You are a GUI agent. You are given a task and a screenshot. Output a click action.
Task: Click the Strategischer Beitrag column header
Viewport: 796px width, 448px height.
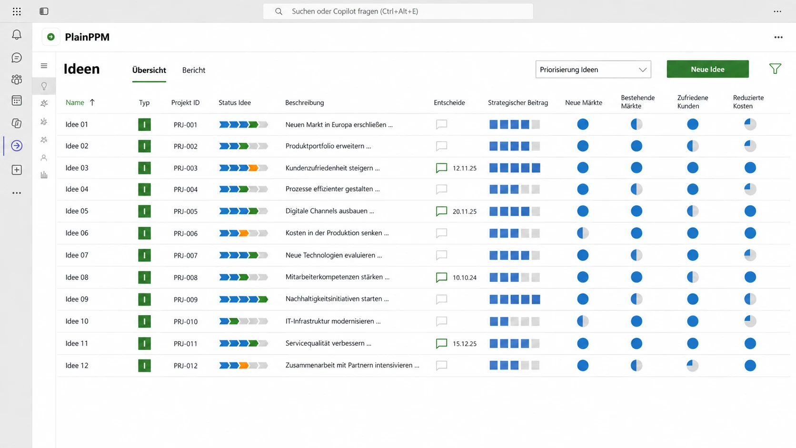click(x=518, y=102)
